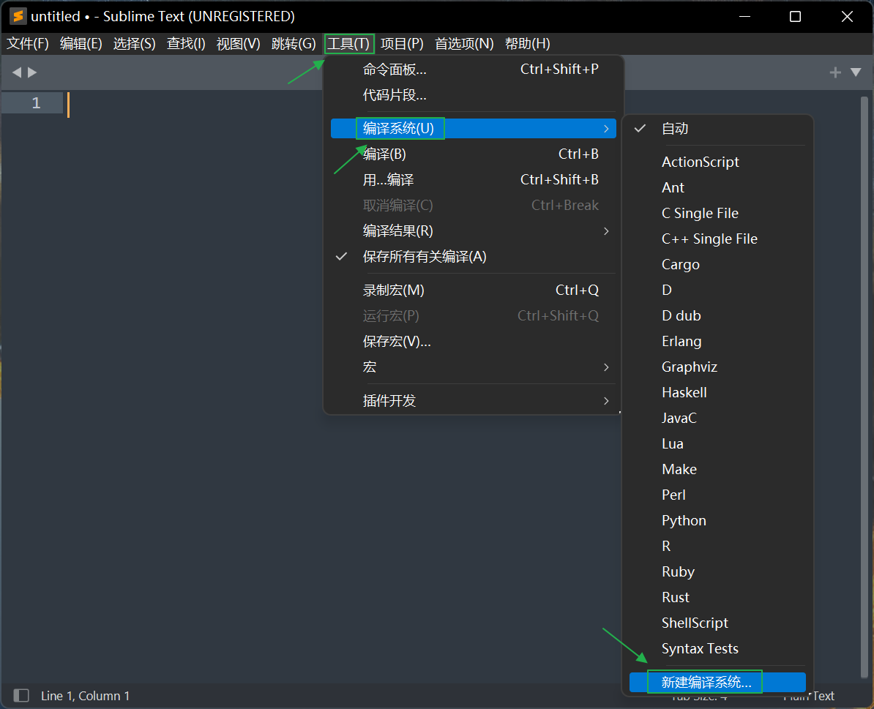Open the 编辑(E) menu

pos(81,43)
